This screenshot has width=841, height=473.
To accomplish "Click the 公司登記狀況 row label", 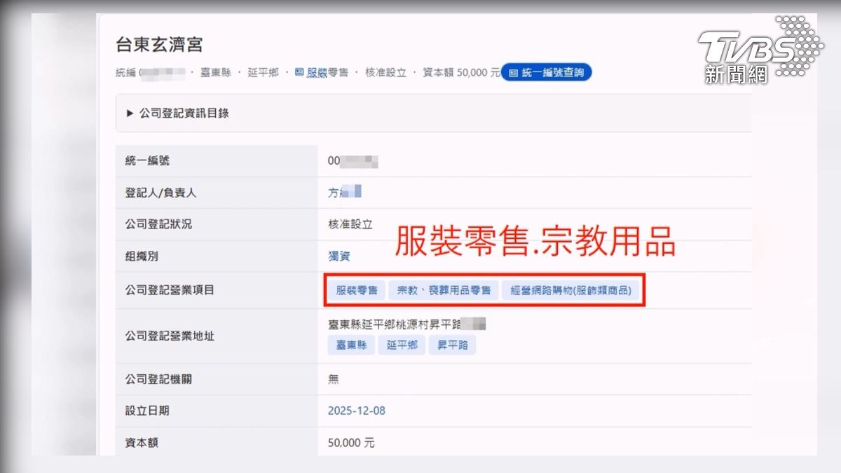I will pyautogui.click(x=158, y=225).
